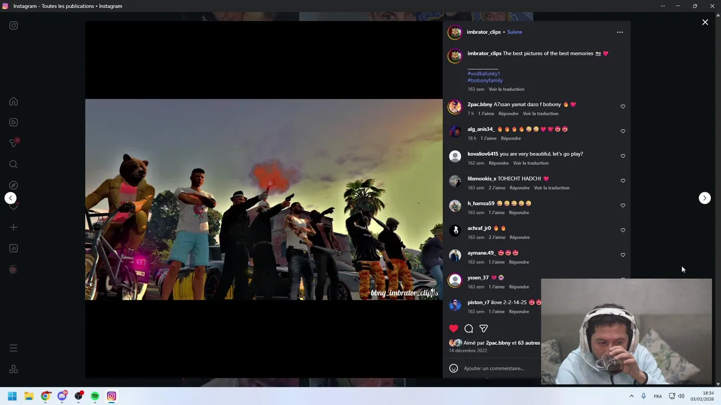
Task: Click Suivre to follow imbrator_clips
Action: point(514,32)
